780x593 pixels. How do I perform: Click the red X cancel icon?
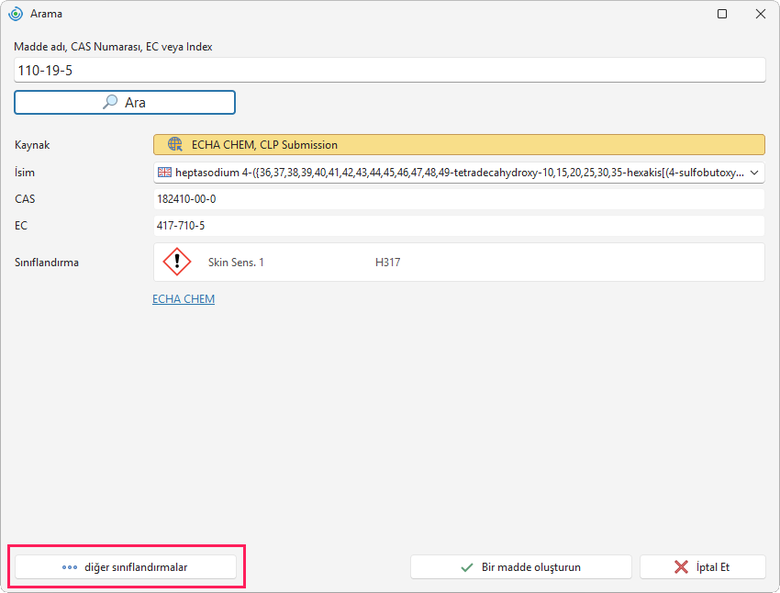(x=681, y=567)
